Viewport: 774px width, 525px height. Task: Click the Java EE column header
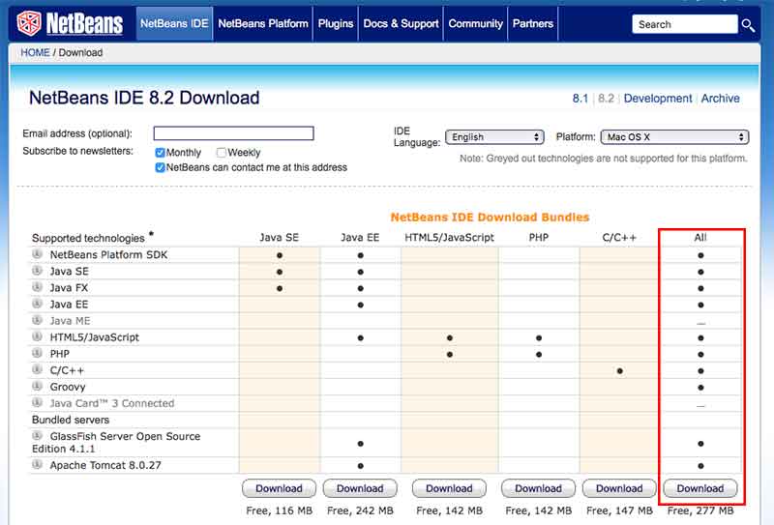point(360,237)
